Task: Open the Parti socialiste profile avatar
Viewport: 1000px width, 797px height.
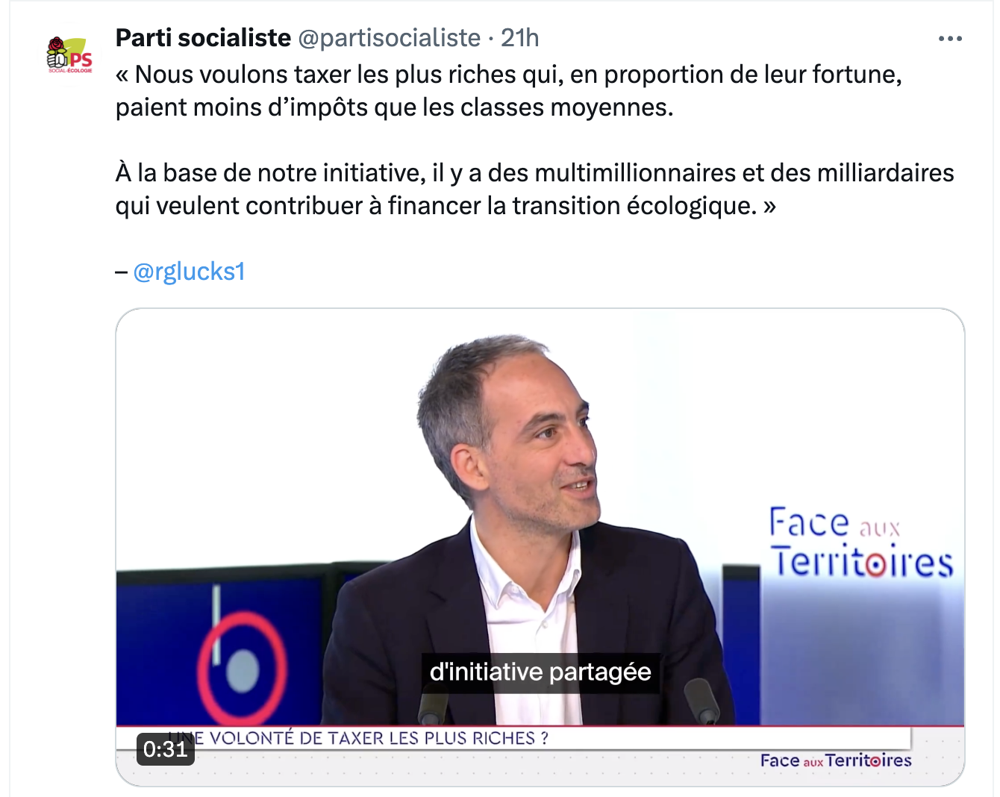Action: click(70, 54)
